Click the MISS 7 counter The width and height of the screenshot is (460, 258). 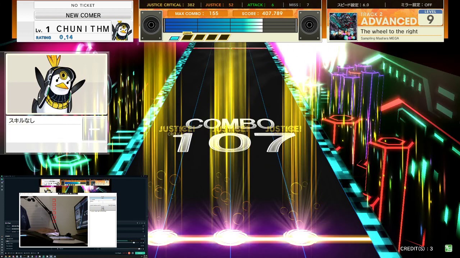pos(299,5)
